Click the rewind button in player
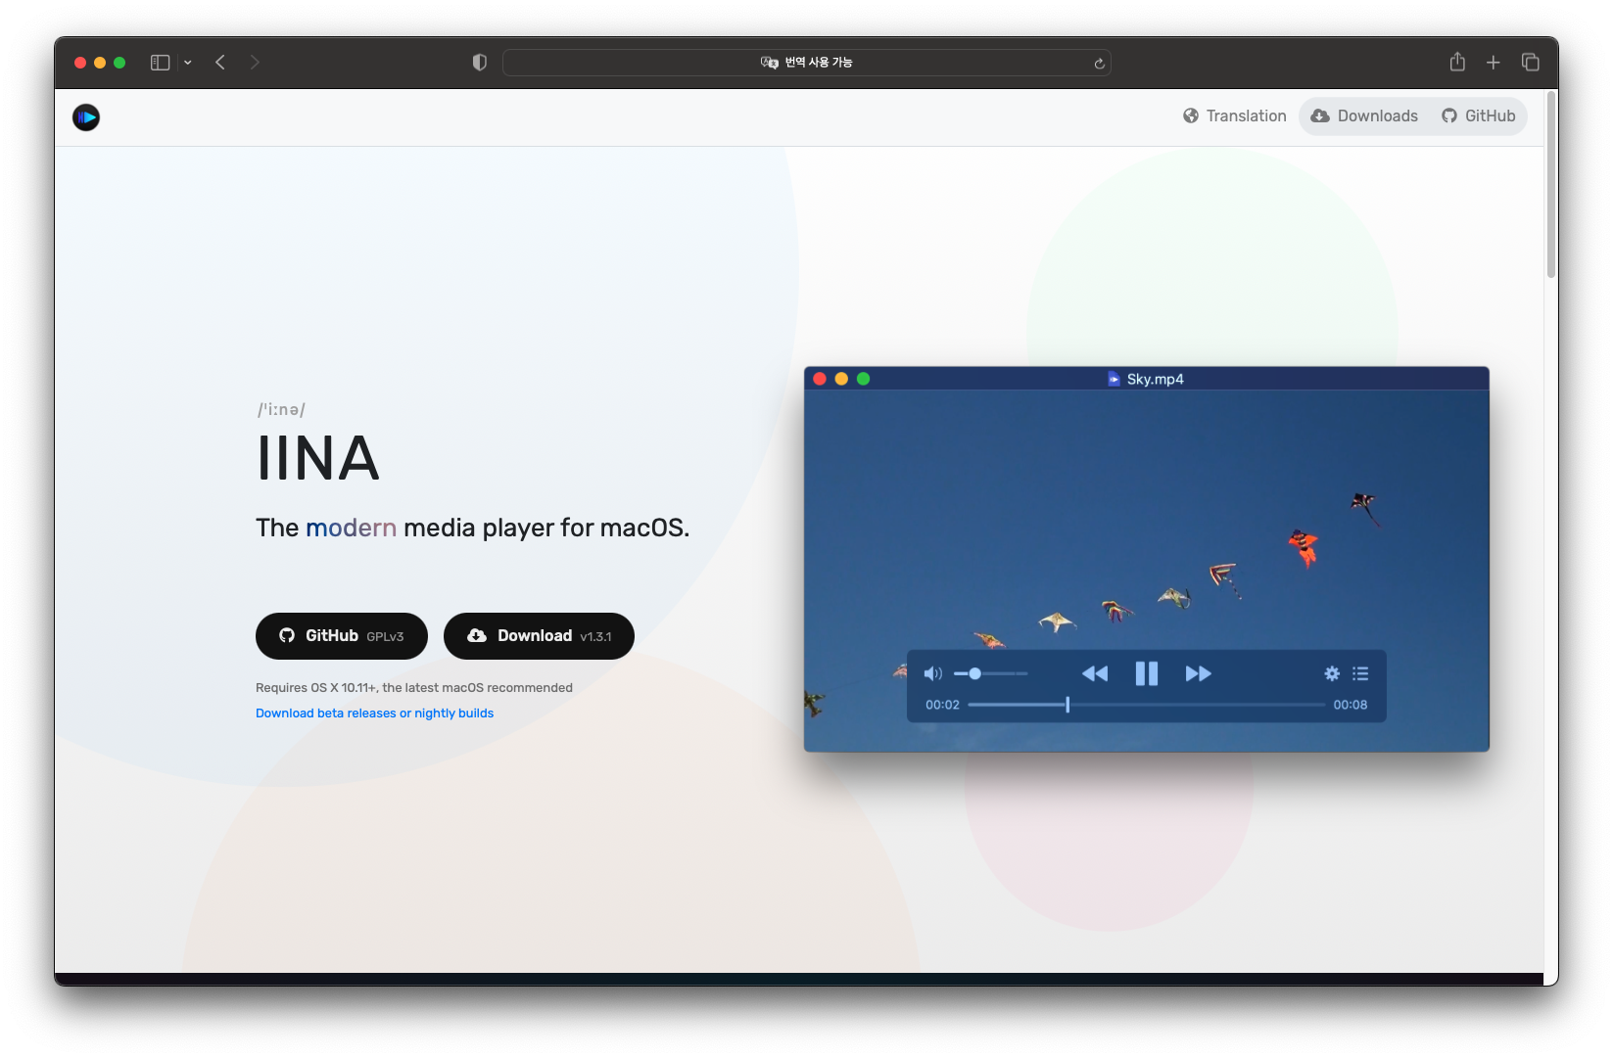The height and width of the screenshot is (1058, 1613). tap(1095, 673)
